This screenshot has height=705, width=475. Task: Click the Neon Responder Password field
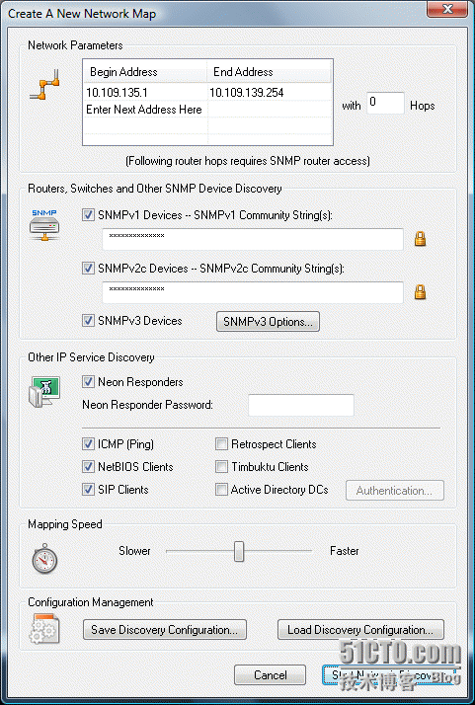coord(301,405)
